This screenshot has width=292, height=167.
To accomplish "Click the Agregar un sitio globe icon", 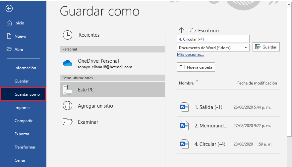I will (x=68, y=106).
